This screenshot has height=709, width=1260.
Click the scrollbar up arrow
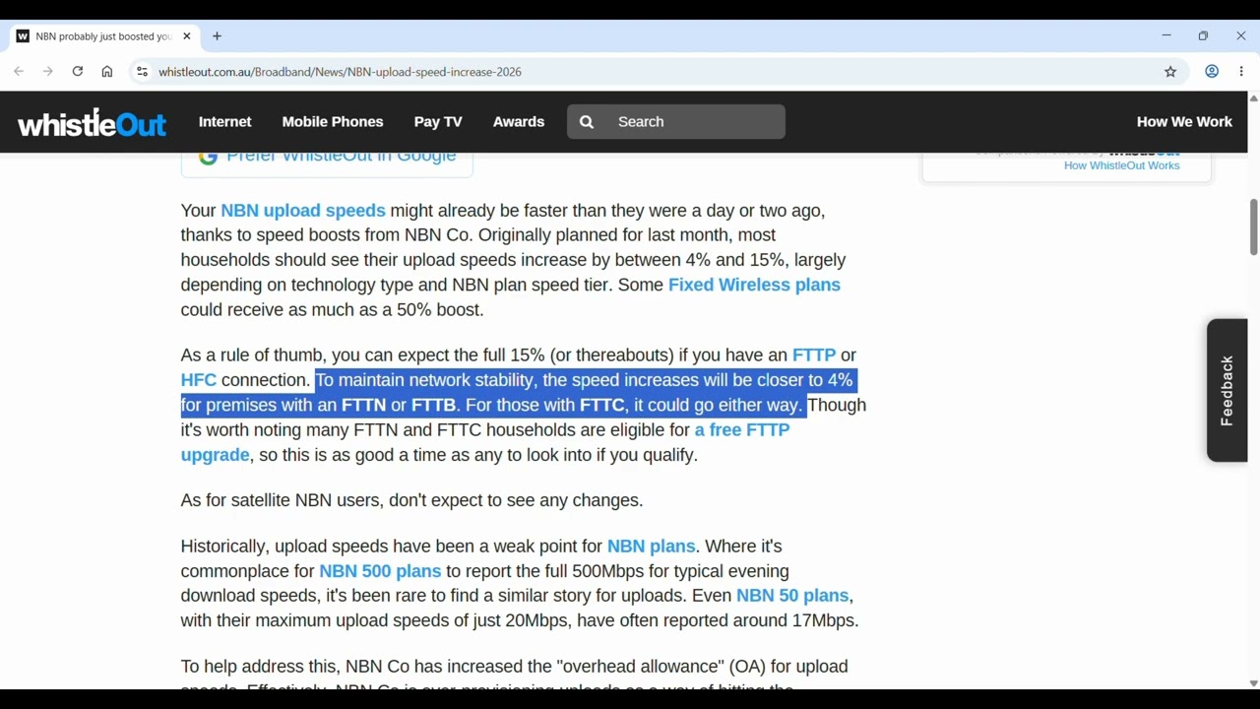[x=1253, y=98]
